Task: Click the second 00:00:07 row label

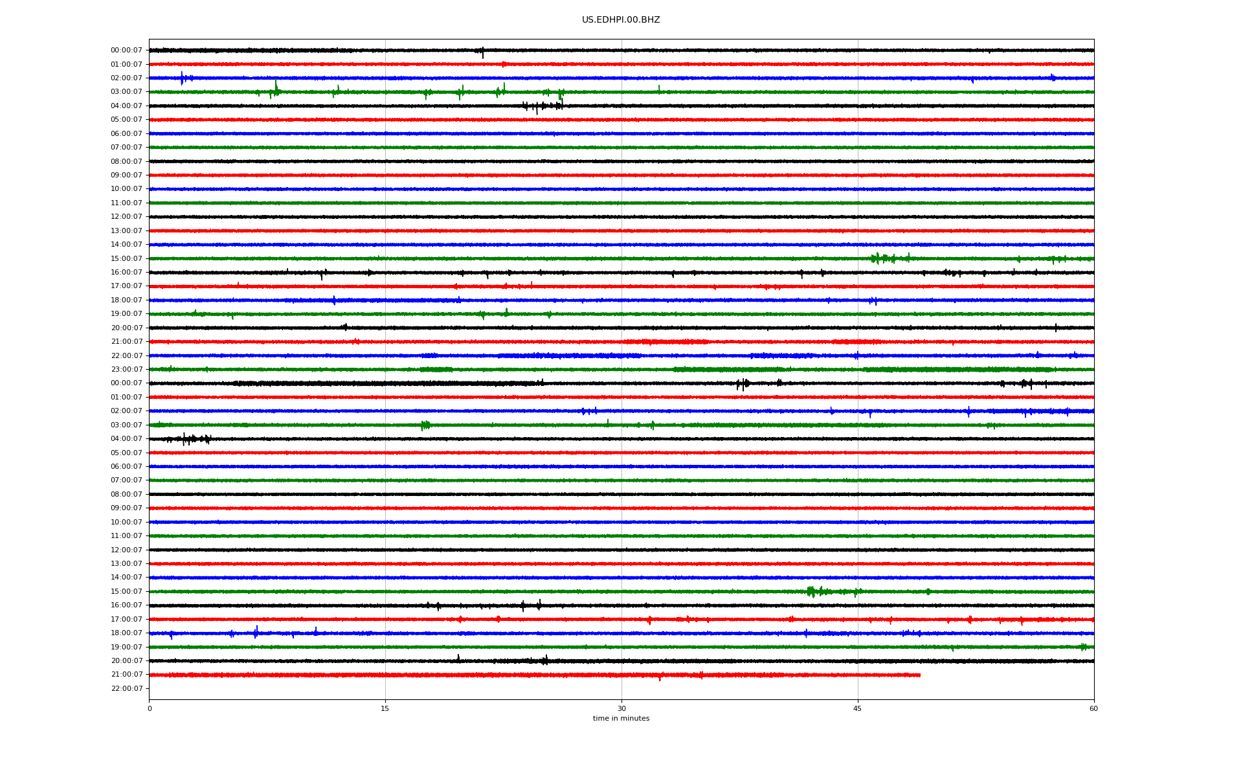Action: click(x=126, y=383)
